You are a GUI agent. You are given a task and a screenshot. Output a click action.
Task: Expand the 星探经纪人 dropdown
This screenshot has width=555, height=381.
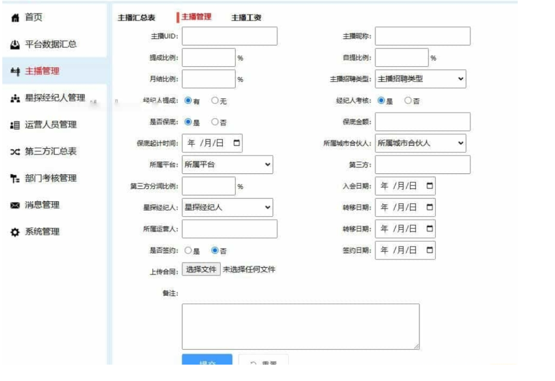click(x=227, y=207)
